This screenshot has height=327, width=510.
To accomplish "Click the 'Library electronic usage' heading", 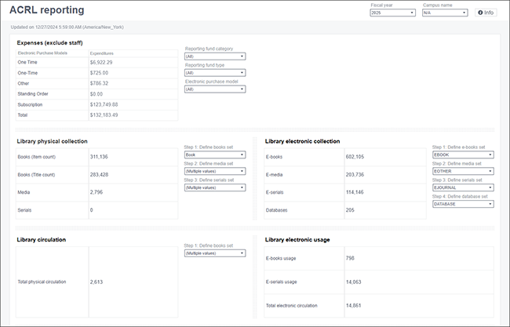I will click(297, 240).
